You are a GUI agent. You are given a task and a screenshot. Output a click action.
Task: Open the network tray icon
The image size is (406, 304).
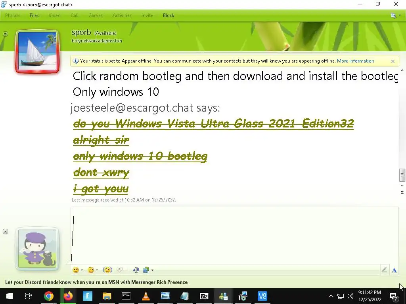point(341,296)
